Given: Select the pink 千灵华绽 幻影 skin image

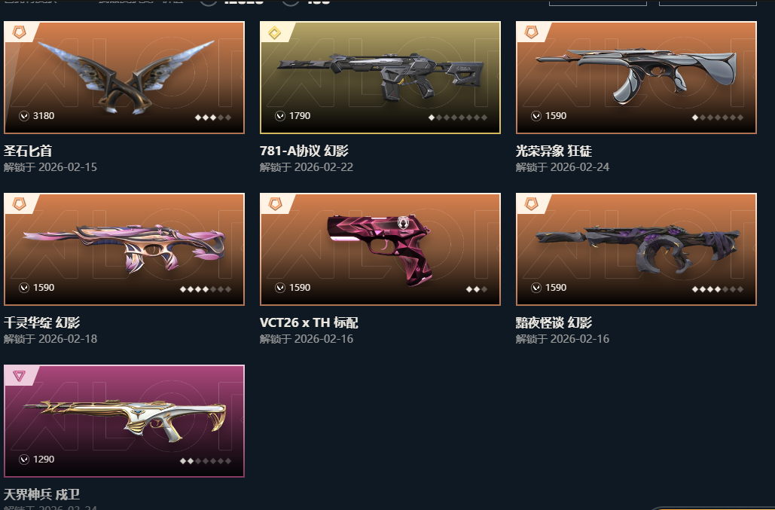Looking at the screenshot, I should [x=124, y=249].
